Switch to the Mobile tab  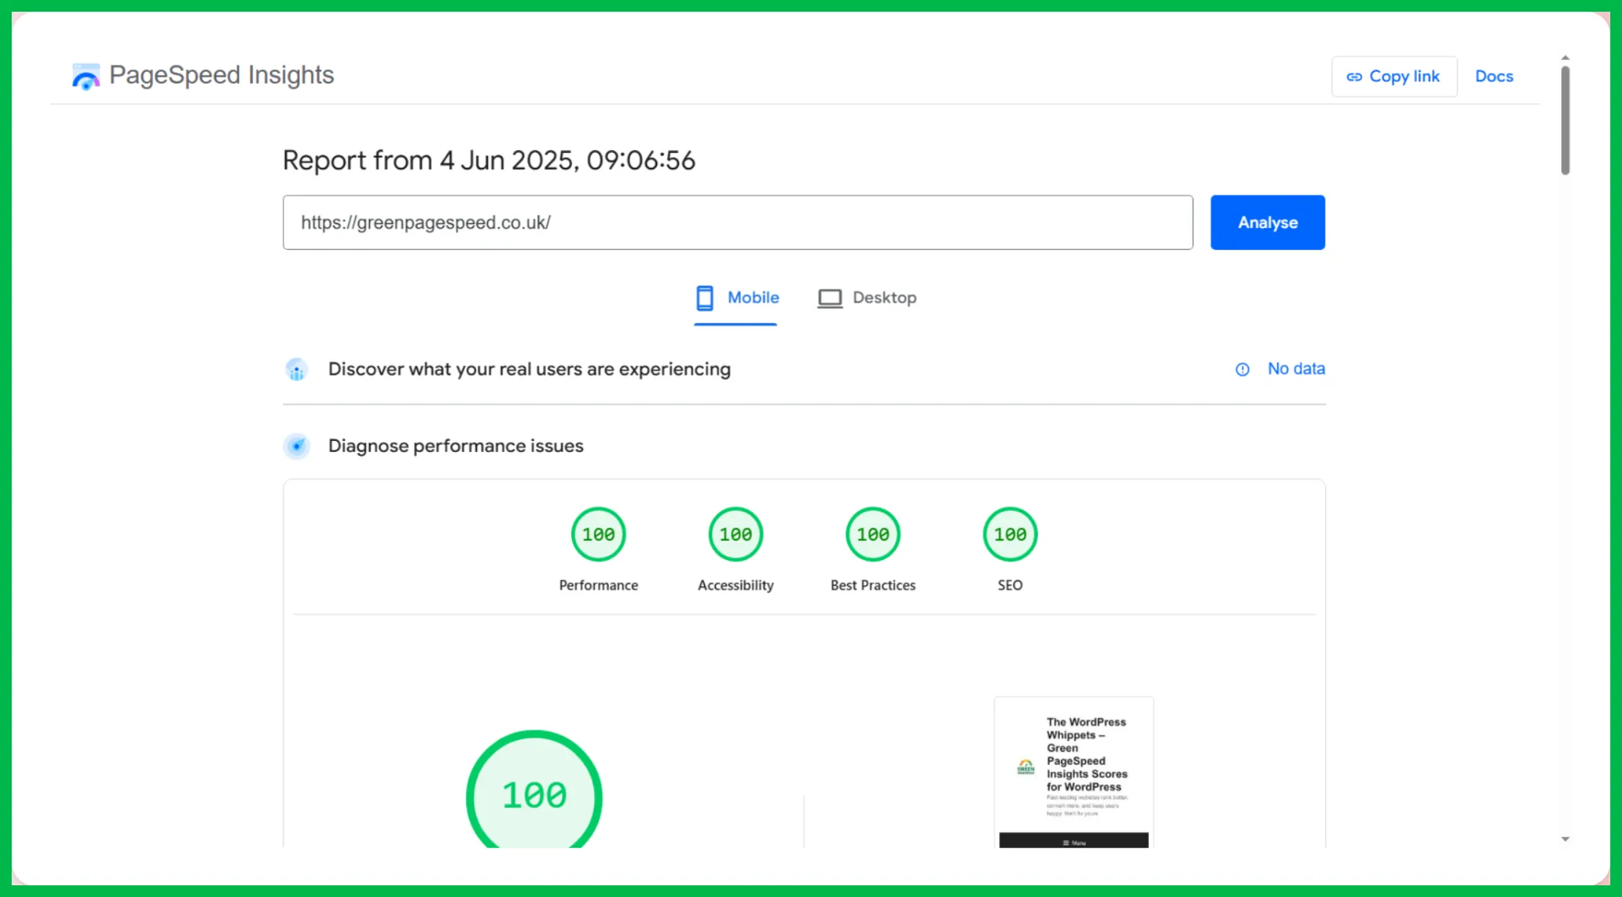coord(752,297)
